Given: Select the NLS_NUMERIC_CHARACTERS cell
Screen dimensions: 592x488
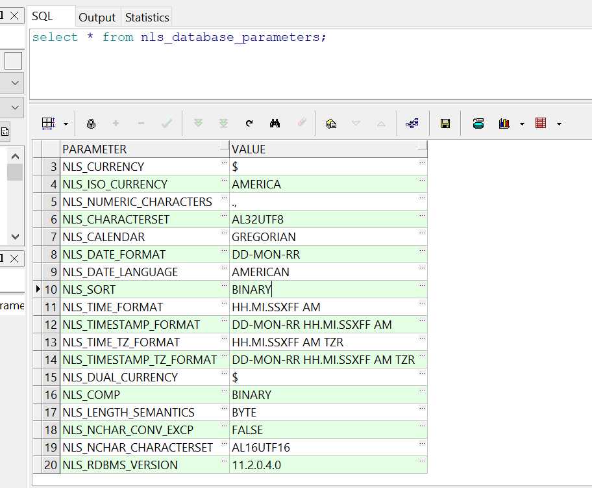Looking at the screenshot, I should (x=145, y=202).
